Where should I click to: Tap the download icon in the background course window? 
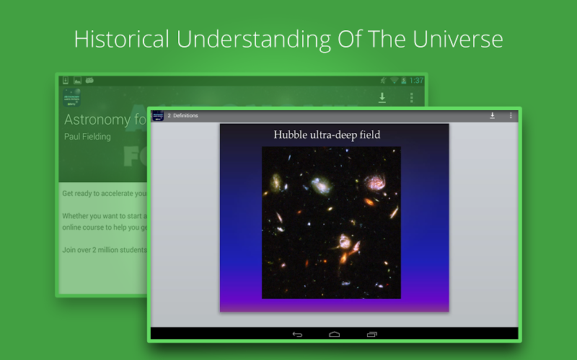coord(382,97)
